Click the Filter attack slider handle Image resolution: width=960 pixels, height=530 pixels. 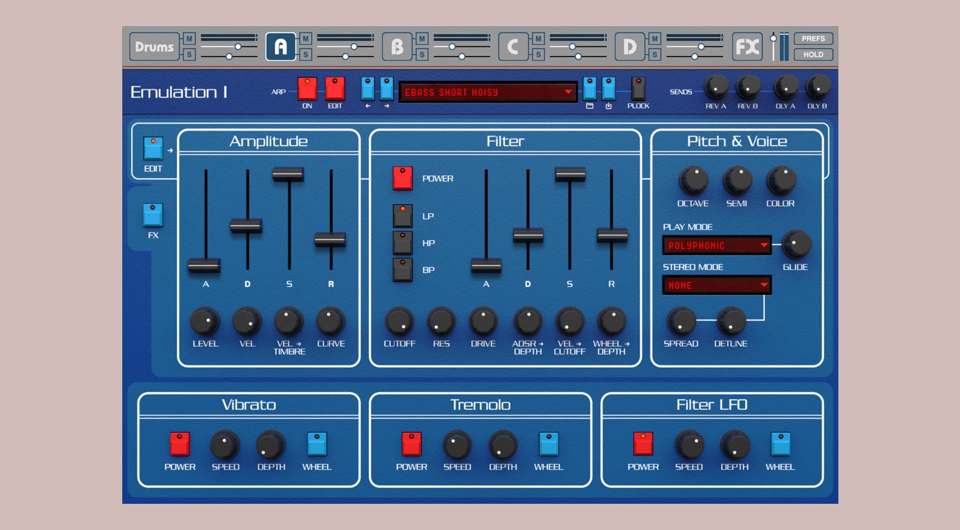[486, 266]
